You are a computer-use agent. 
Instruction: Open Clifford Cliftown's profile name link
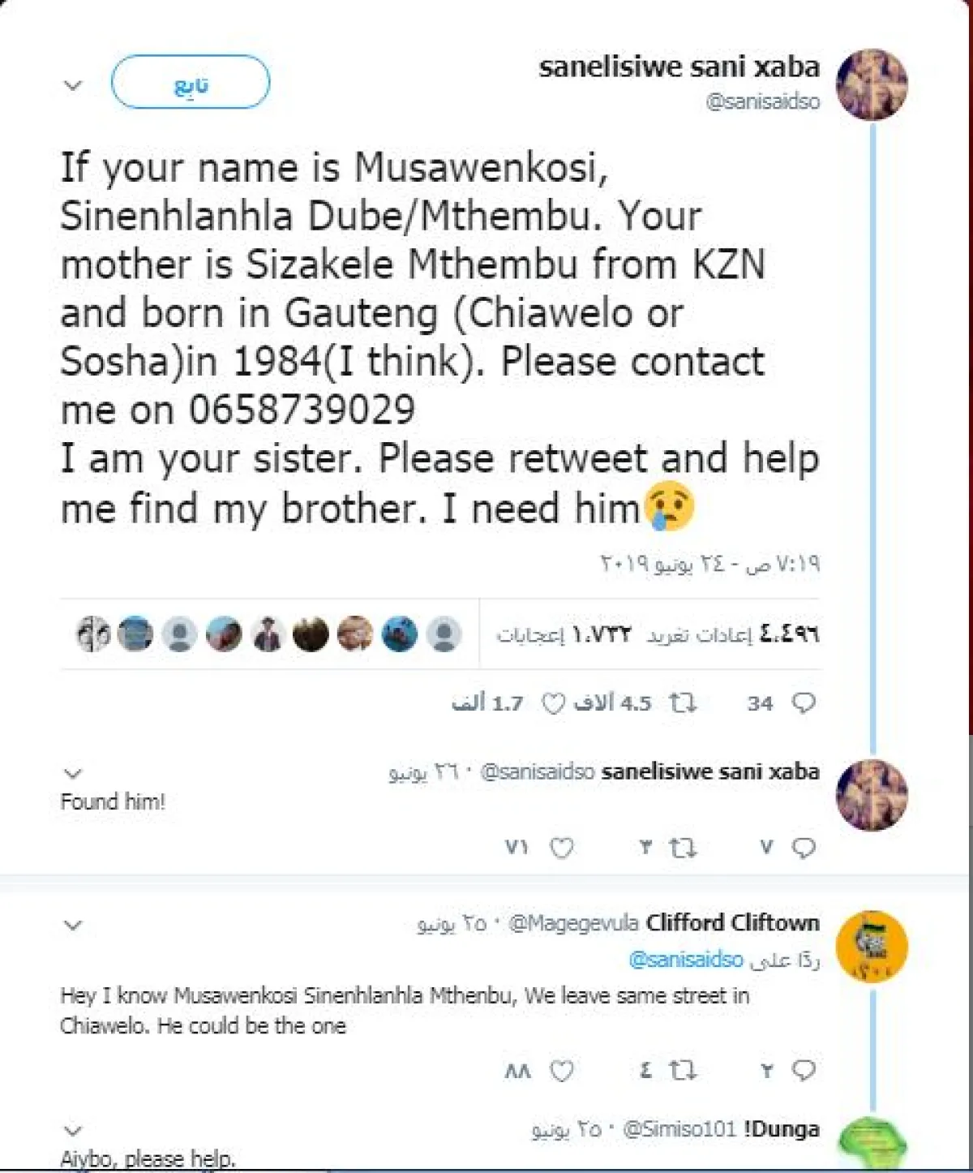click(x=732, y=923)
